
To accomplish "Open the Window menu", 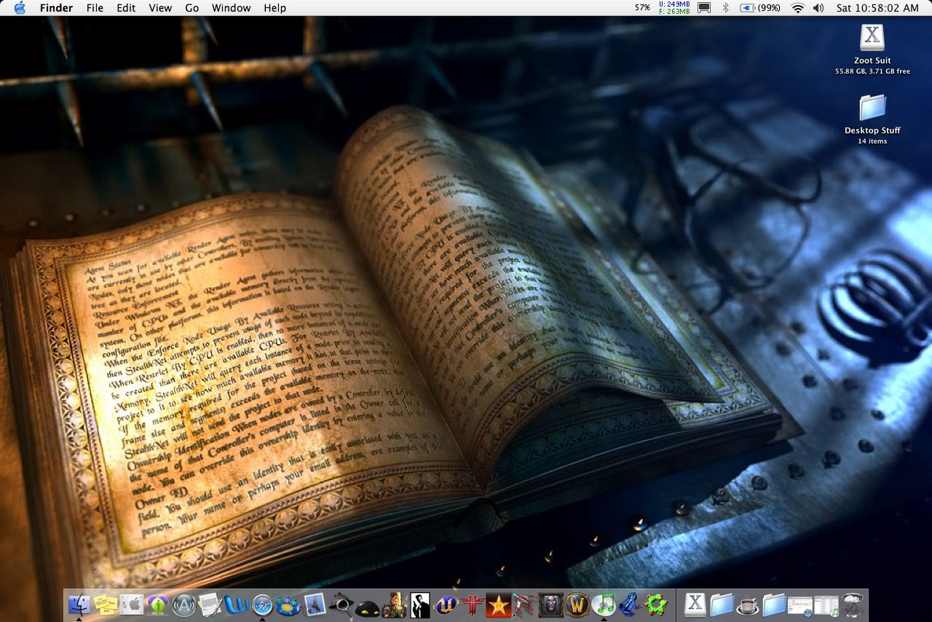I will tap(231, 8).
